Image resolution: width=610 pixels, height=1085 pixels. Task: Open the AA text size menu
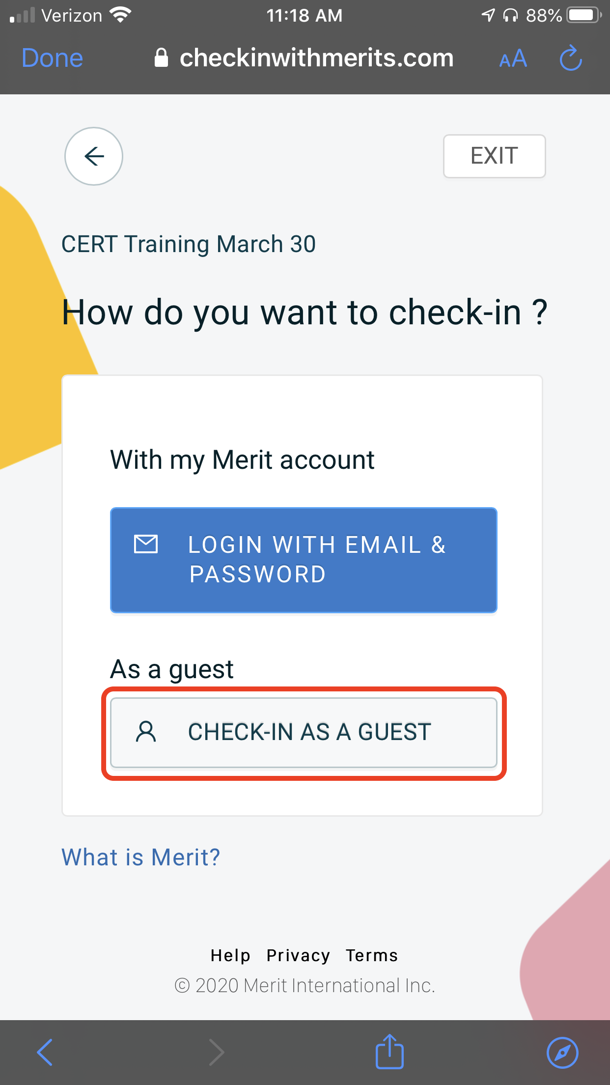[x=513, y=59]
